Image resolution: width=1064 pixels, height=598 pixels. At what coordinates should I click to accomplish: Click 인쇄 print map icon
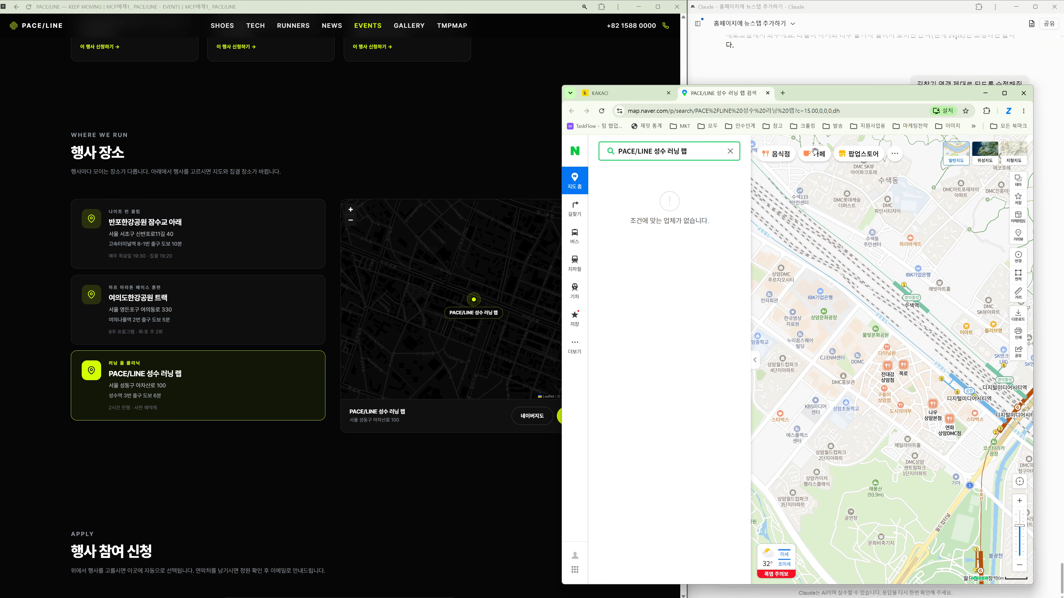(1018, 333)
